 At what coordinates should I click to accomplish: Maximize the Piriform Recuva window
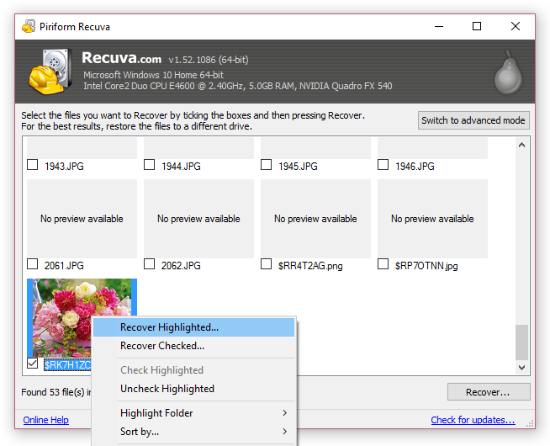(x=477, y=26)
